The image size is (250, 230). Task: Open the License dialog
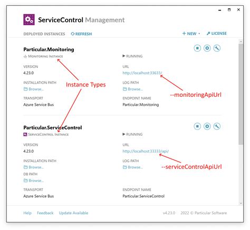pos(217,33)
